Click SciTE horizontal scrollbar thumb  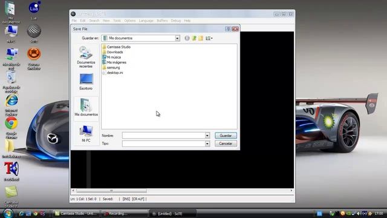pos(111,191)
